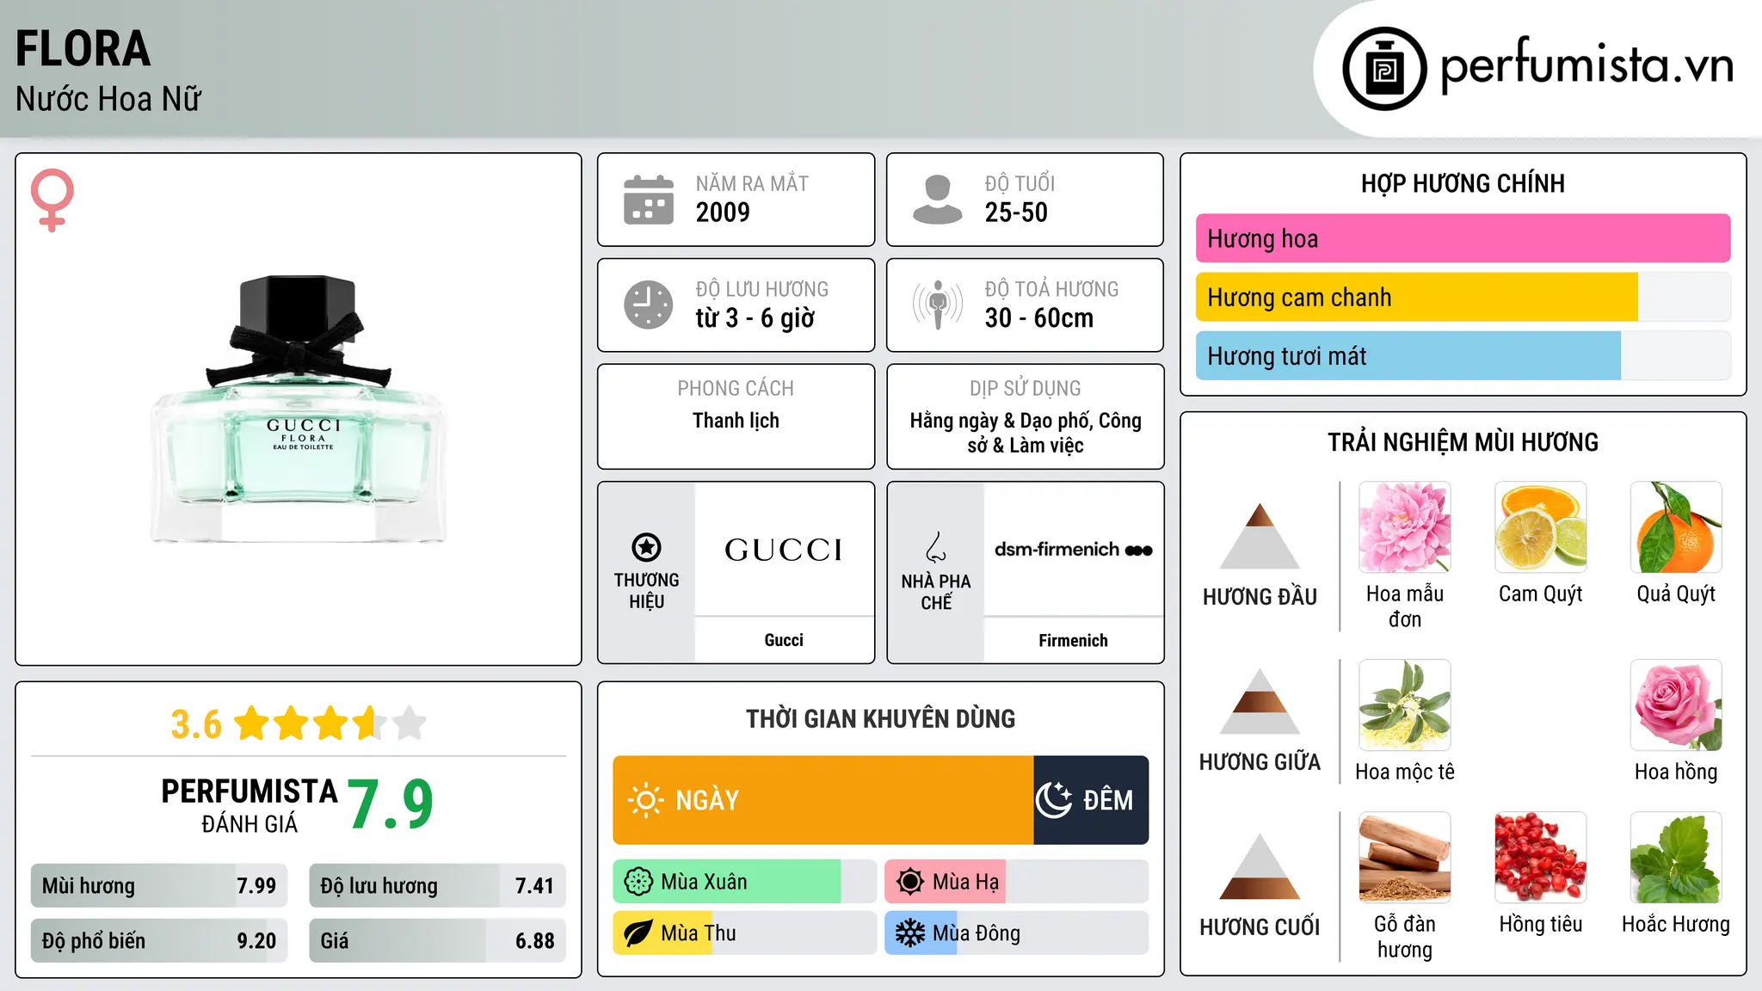This screenshot has height=991, width=1762.
Task: Click the leaf icon for Mùa Thu
Action: coord(638,933)
